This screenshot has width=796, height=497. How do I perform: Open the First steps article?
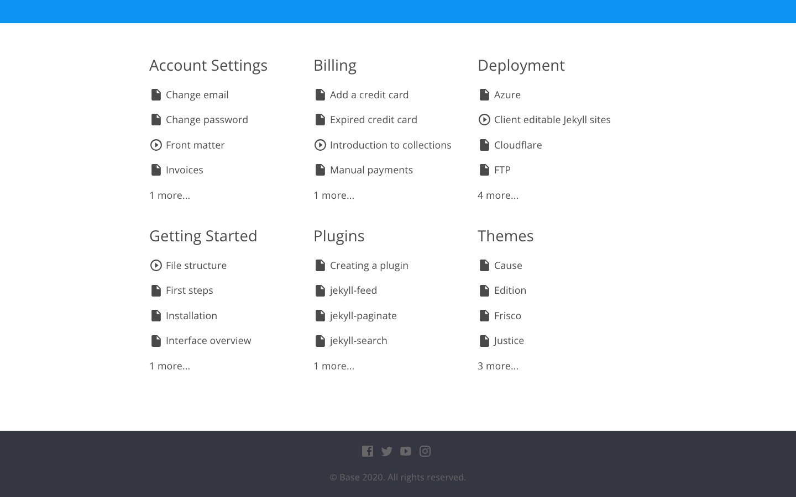(190, 290)
